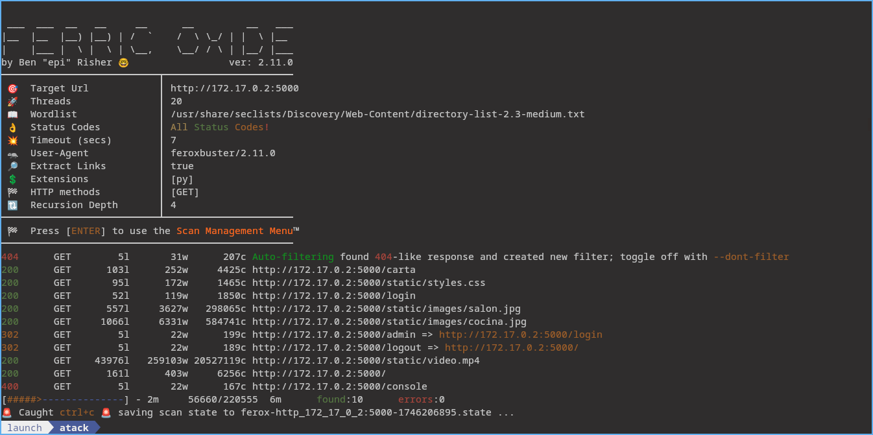Image resolution: width=873 pixels, height=435 pixels.
Task: Open the Target Url http://172.17.0.2:5000 value
Action: [235, 88]
